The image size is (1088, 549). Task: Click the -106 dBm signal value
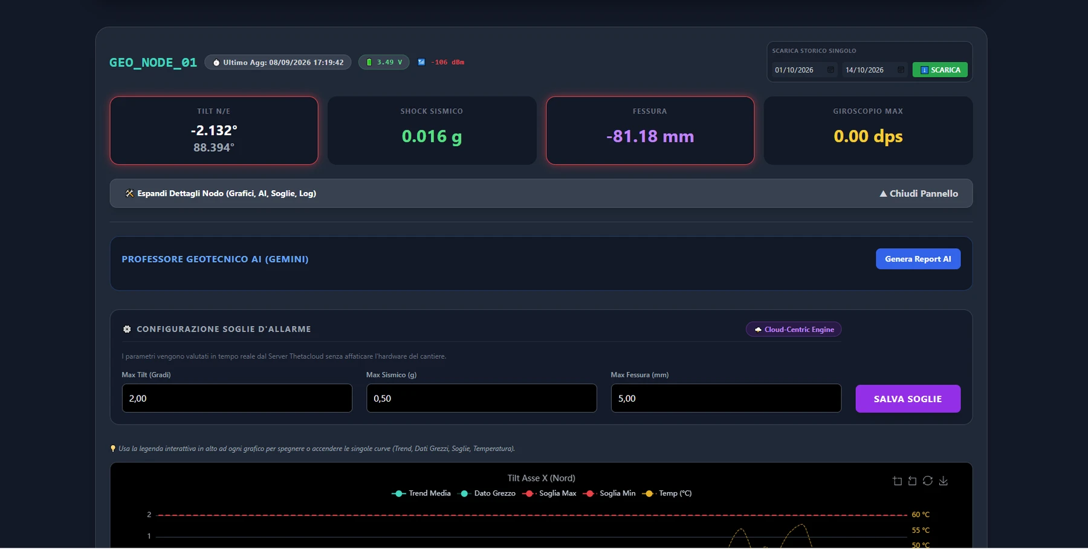point(448,62)
